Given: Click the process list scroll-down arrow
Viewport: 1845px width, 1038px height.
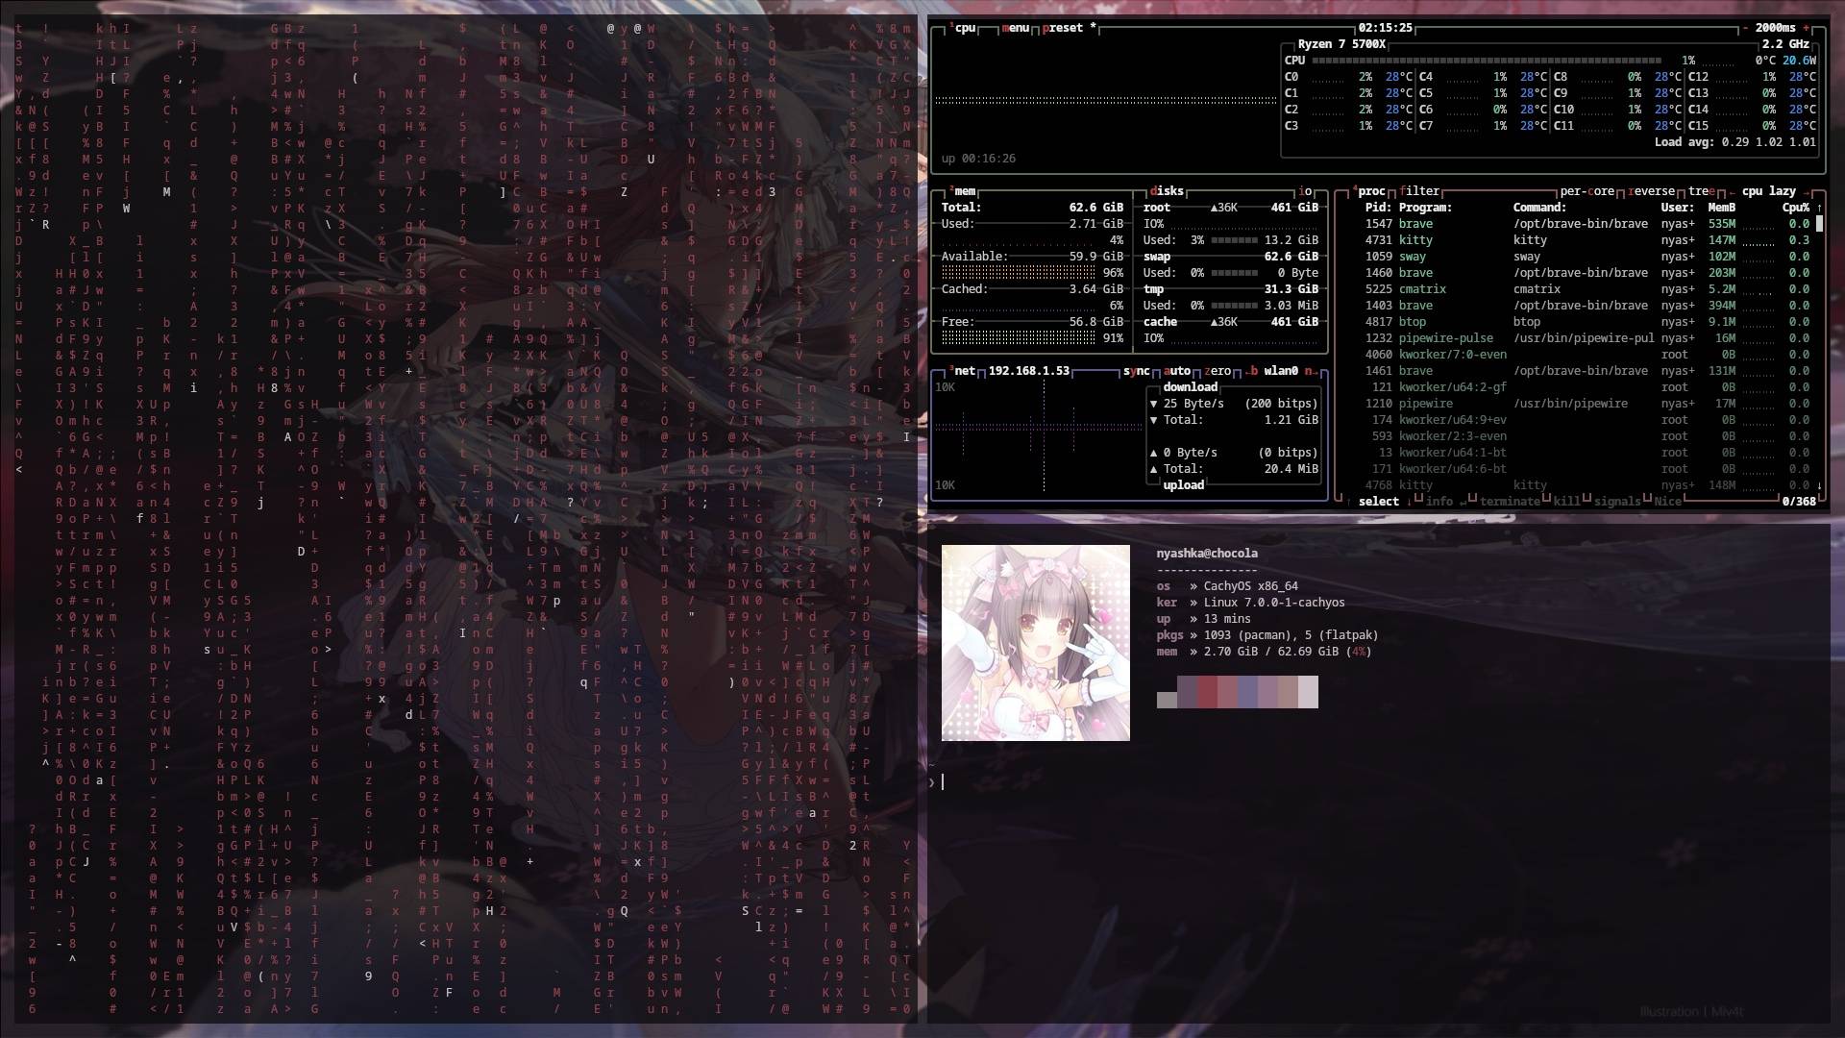Looking at the screenshot, I should pyautogui.click(x=1819, y=485).
